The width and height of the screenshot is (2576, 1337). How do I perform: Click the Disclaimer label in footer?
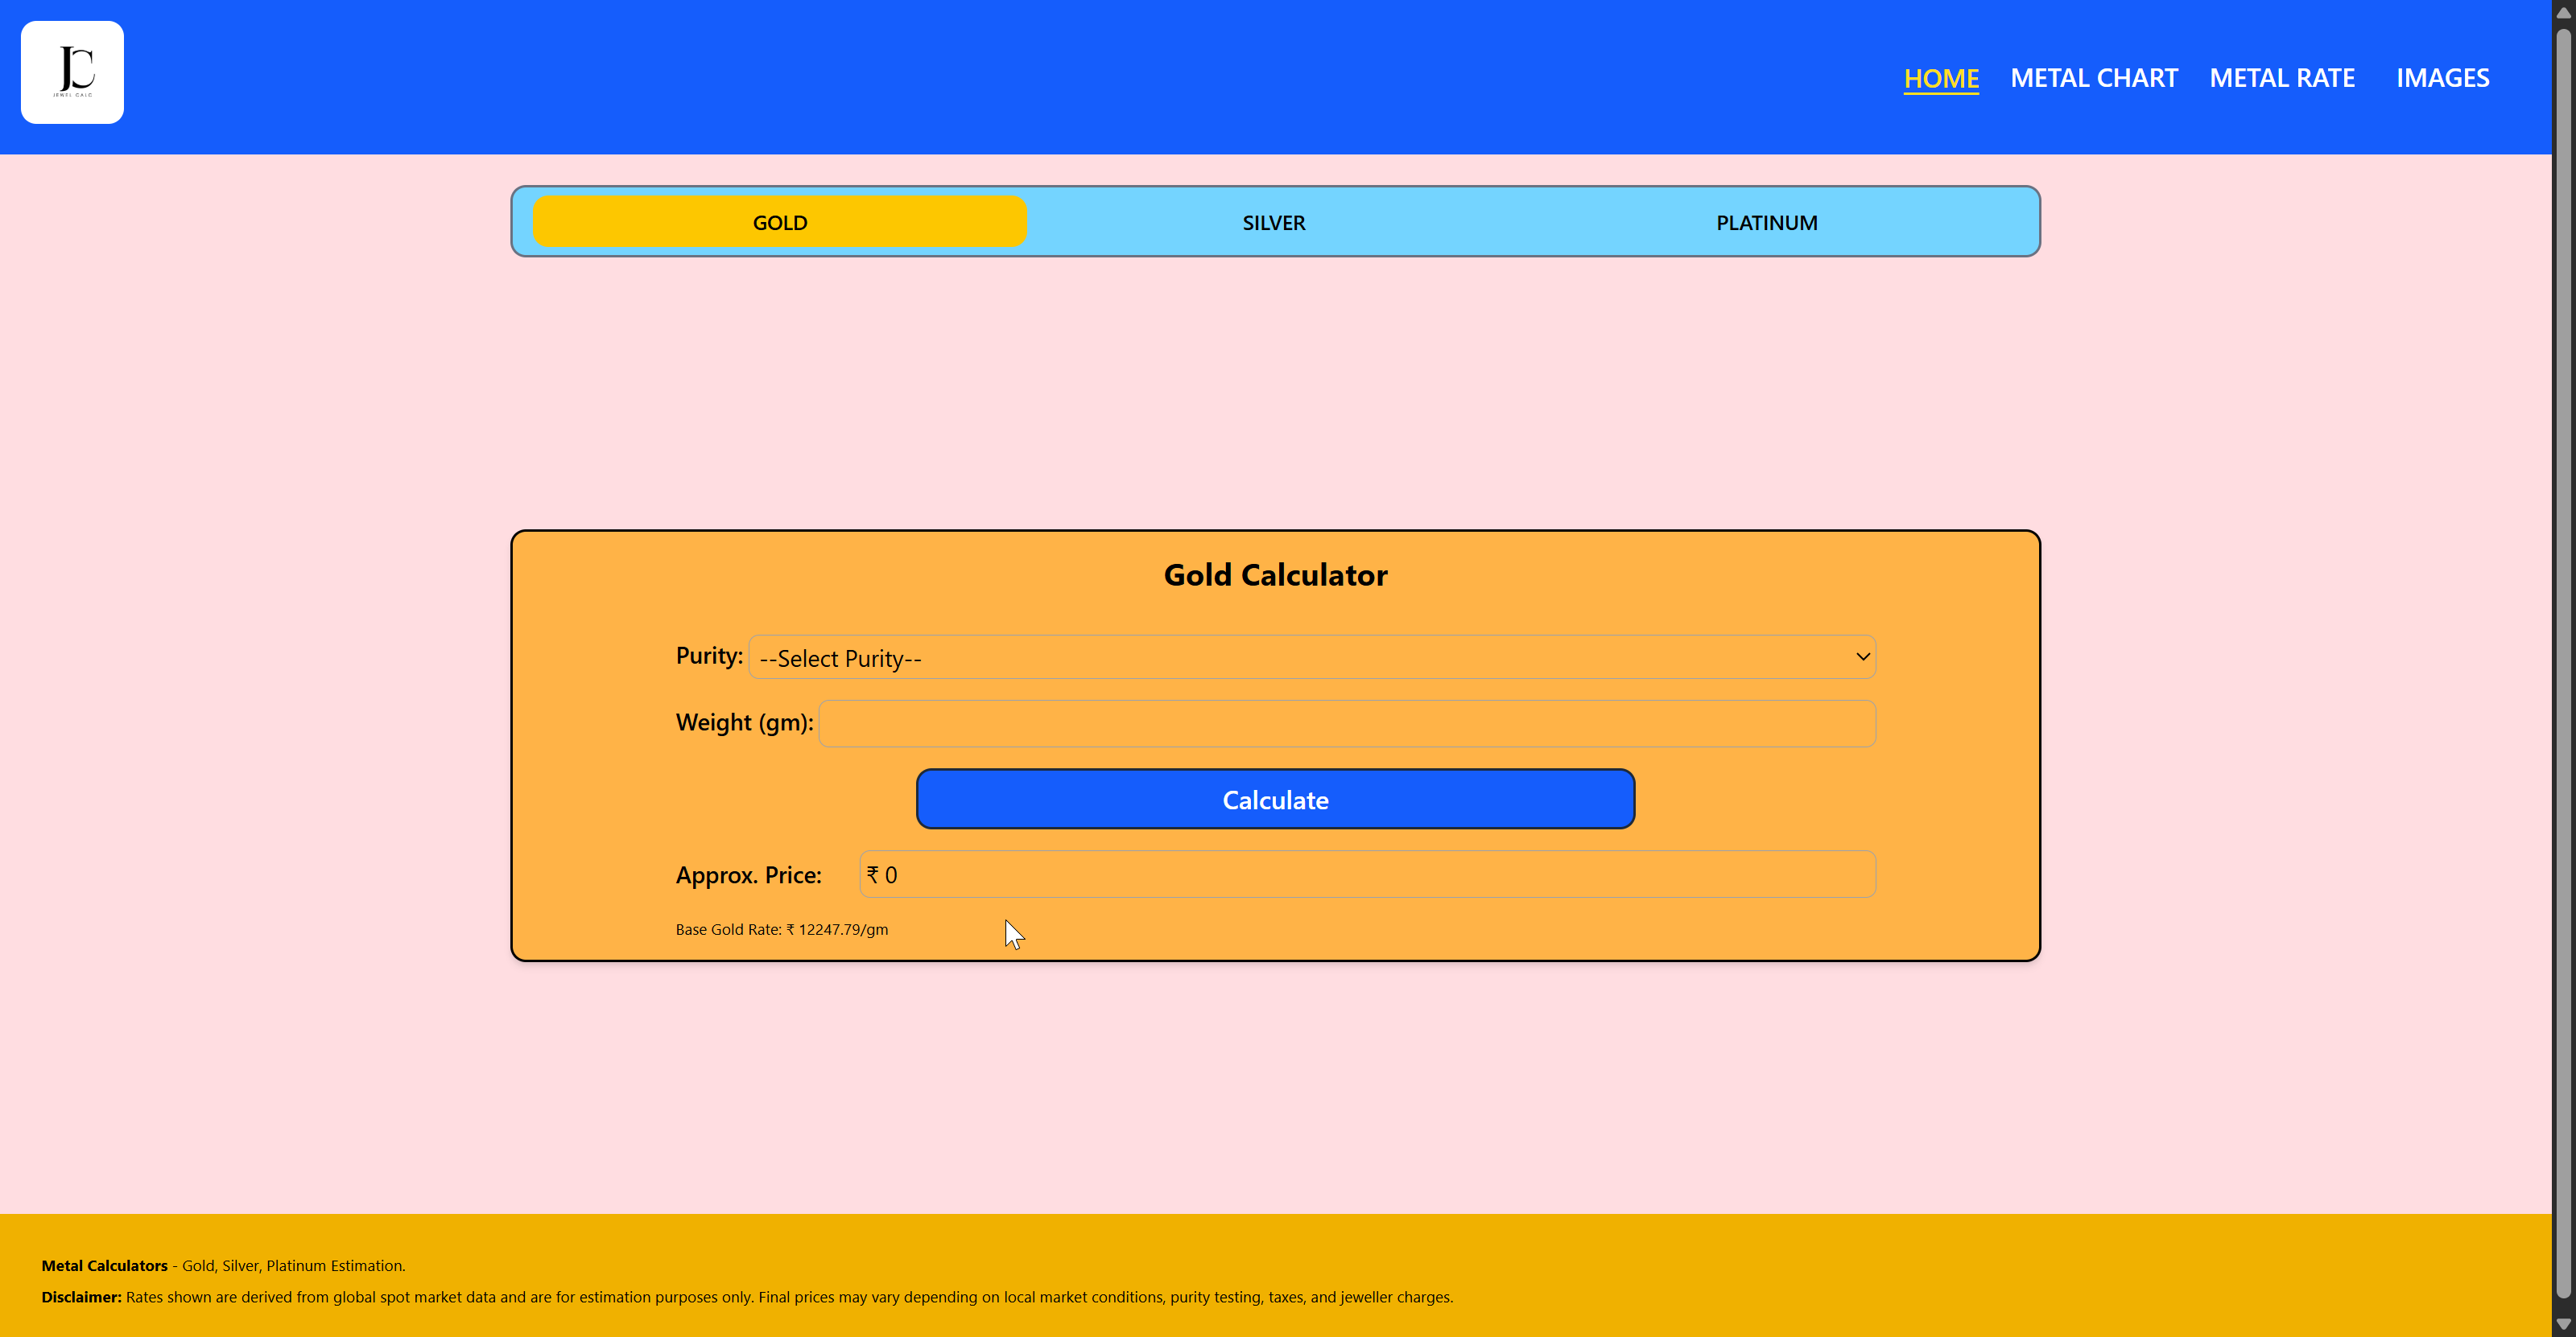81,1297
